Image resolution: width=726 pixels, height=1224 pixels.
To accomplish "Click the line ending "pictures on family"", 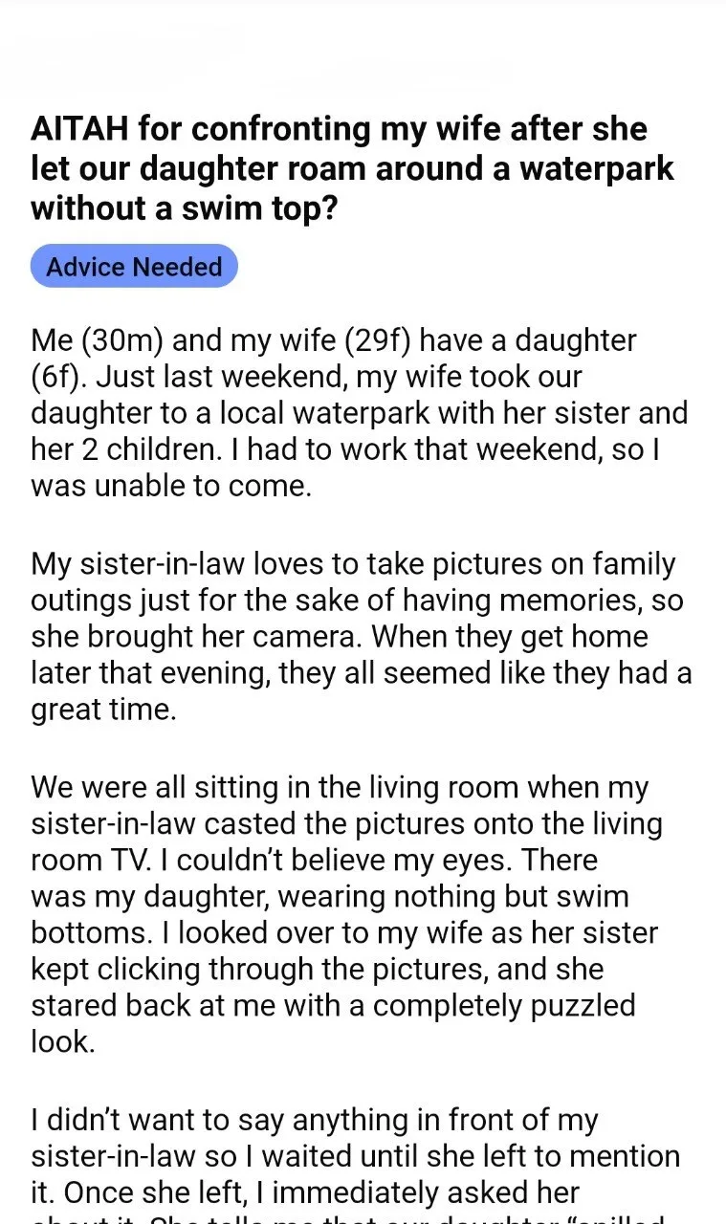I will (353, 564).
